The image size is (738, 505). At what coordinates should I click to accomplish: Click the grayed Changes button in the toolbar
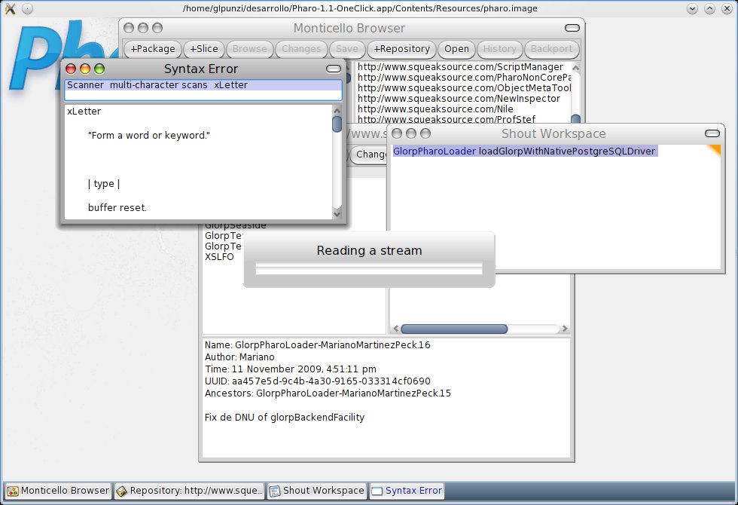point(301,49)
